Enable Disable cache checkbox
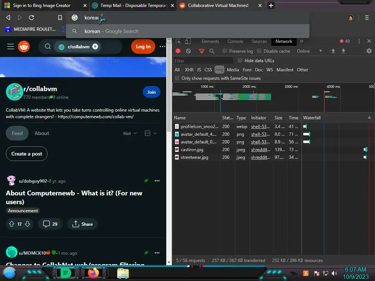The height and width of the screenshot is (281, 375). tap(259, 50)
